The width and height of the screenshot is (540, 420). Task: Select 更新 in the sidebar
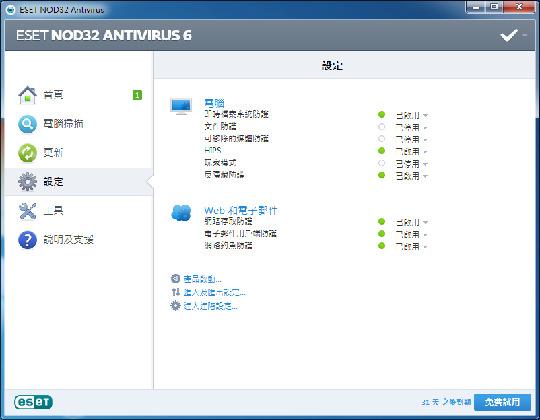click(79, 153)
